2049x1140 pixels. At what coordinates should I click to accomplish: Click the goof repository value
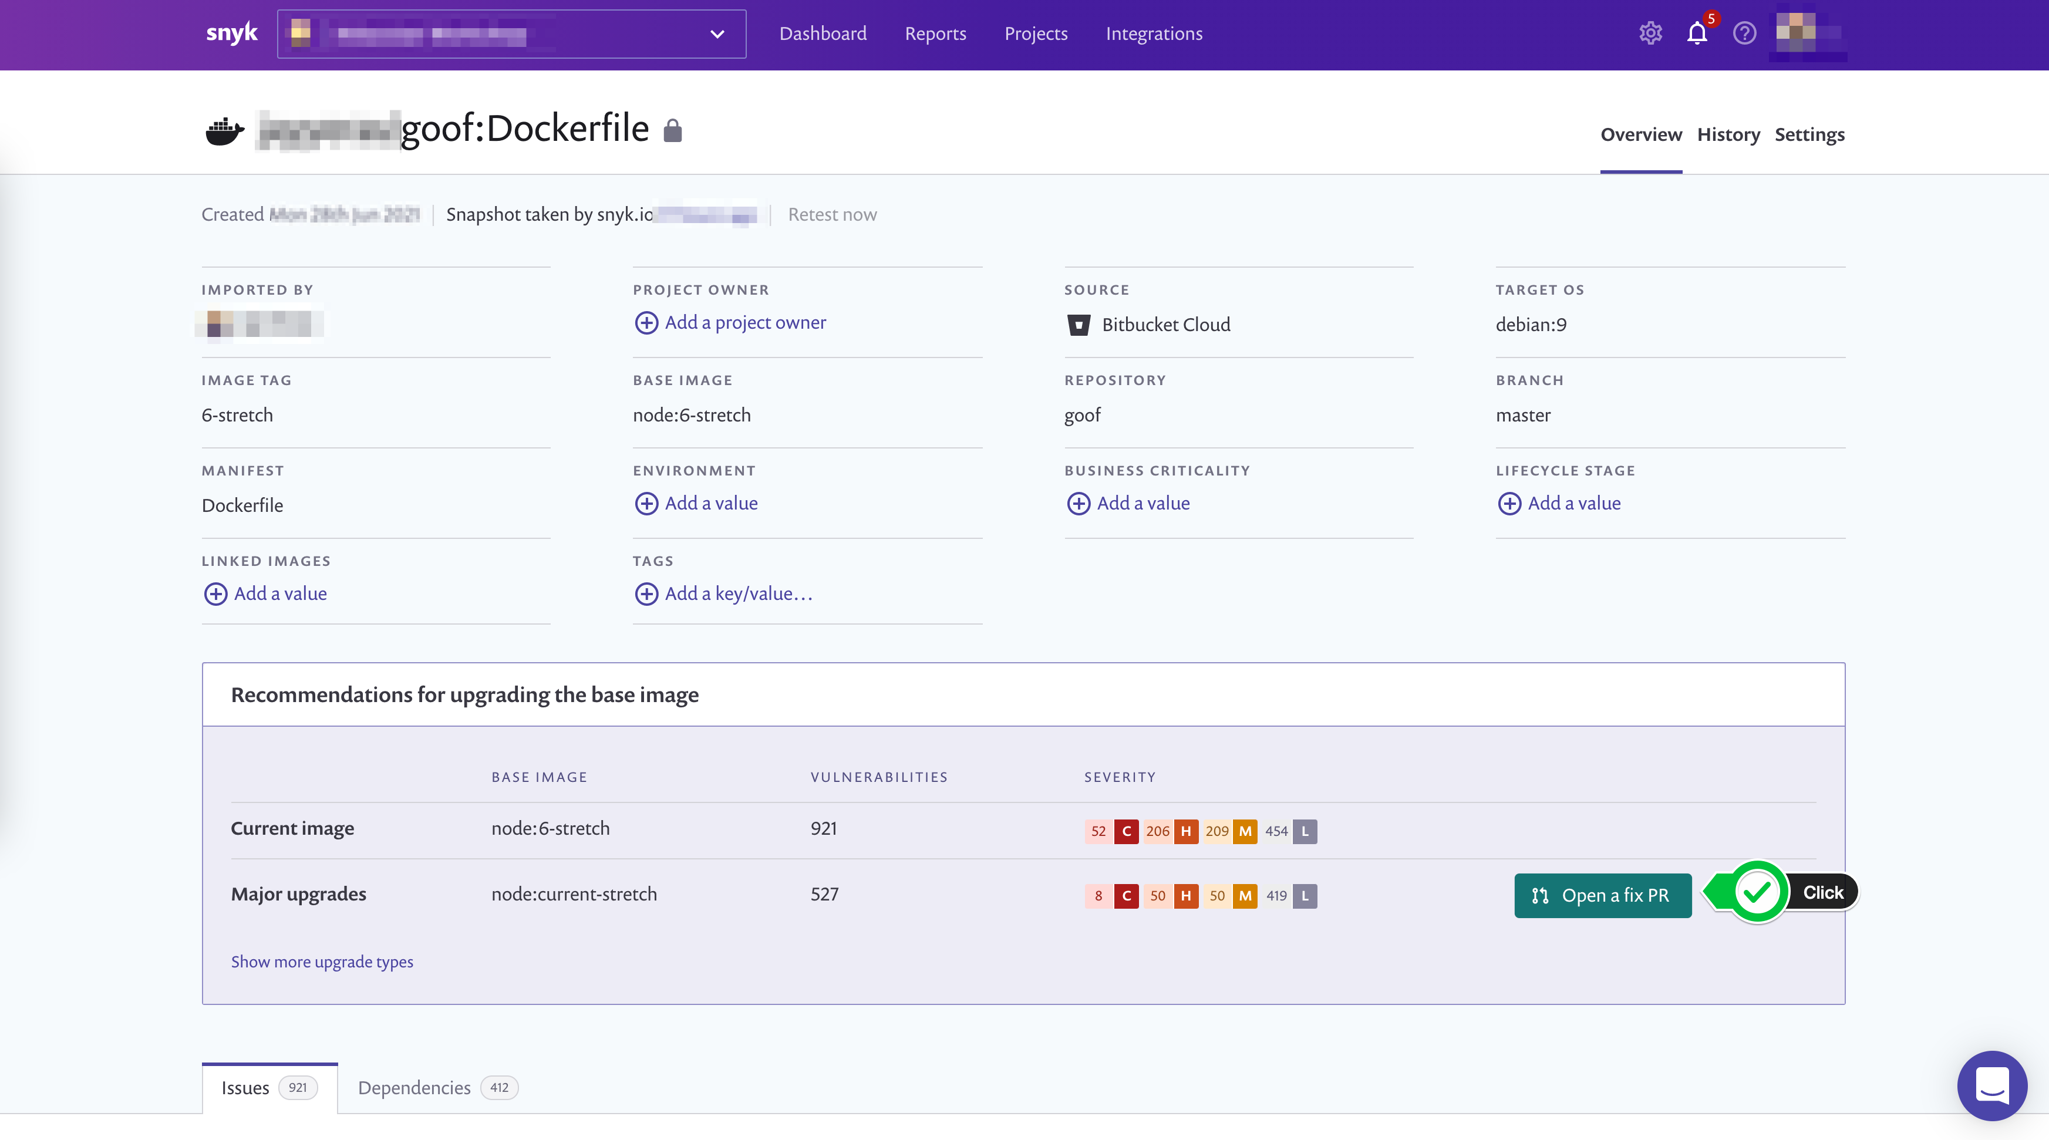pos(1083,415)
